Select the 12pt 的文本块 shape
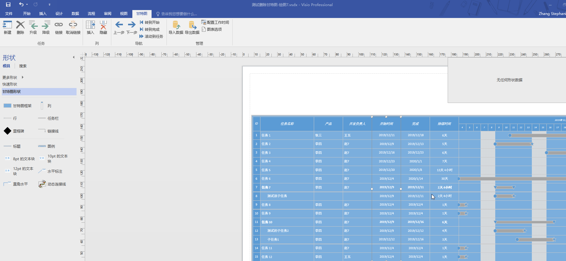Screen dimensions: 566x261 [19, 171]
